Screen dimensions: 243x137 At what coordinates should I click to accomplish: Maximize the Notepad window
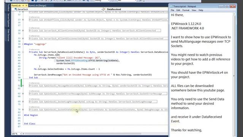227,6
